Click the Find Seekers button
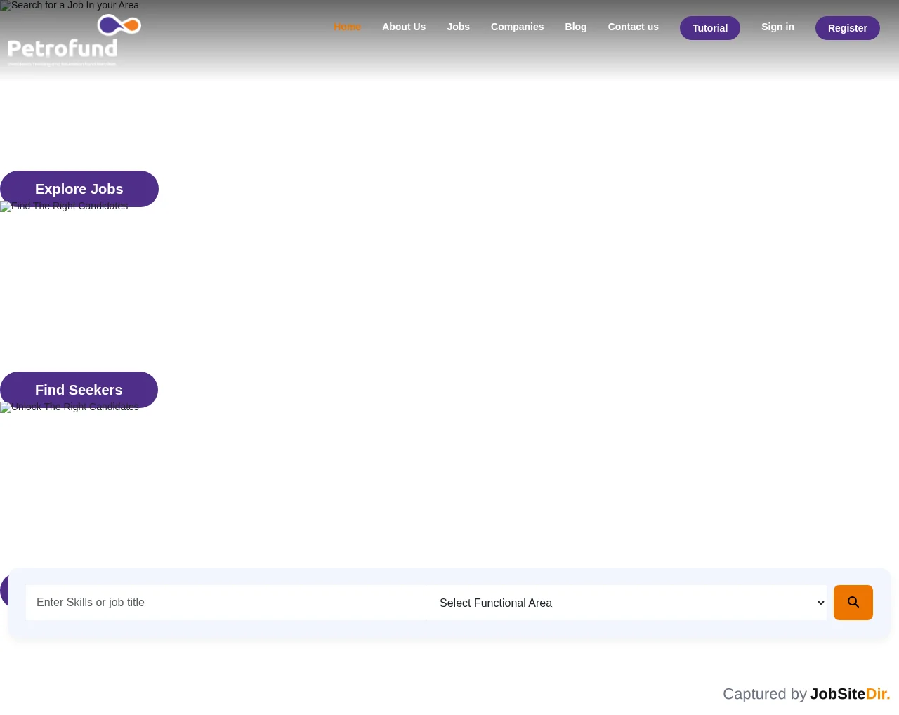The image size is (899, 715). 79,390
